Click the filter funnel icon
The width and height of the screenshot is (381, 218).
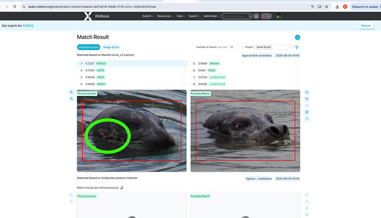(297, 47)
